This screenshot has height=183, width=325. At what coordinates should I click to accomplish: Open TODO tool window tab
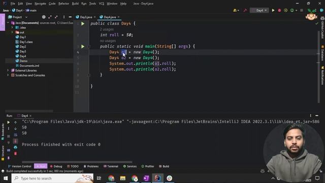click(73, 166)
